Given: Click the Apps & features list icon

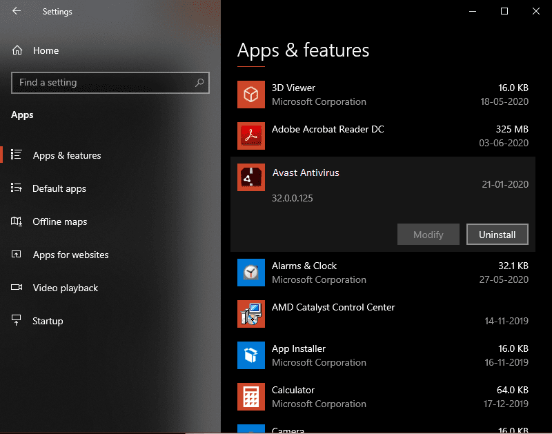Looking at the screenshot, I should click(x=16, y=155).
